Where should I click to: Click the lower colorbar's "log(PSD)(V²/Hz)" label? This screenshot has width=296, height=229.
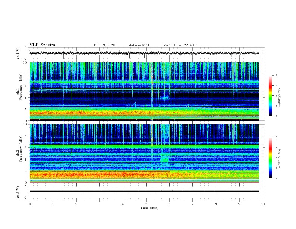coord(280,159)
